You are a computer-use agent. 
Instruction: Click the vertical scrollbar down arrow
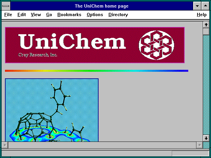point(206,138)
